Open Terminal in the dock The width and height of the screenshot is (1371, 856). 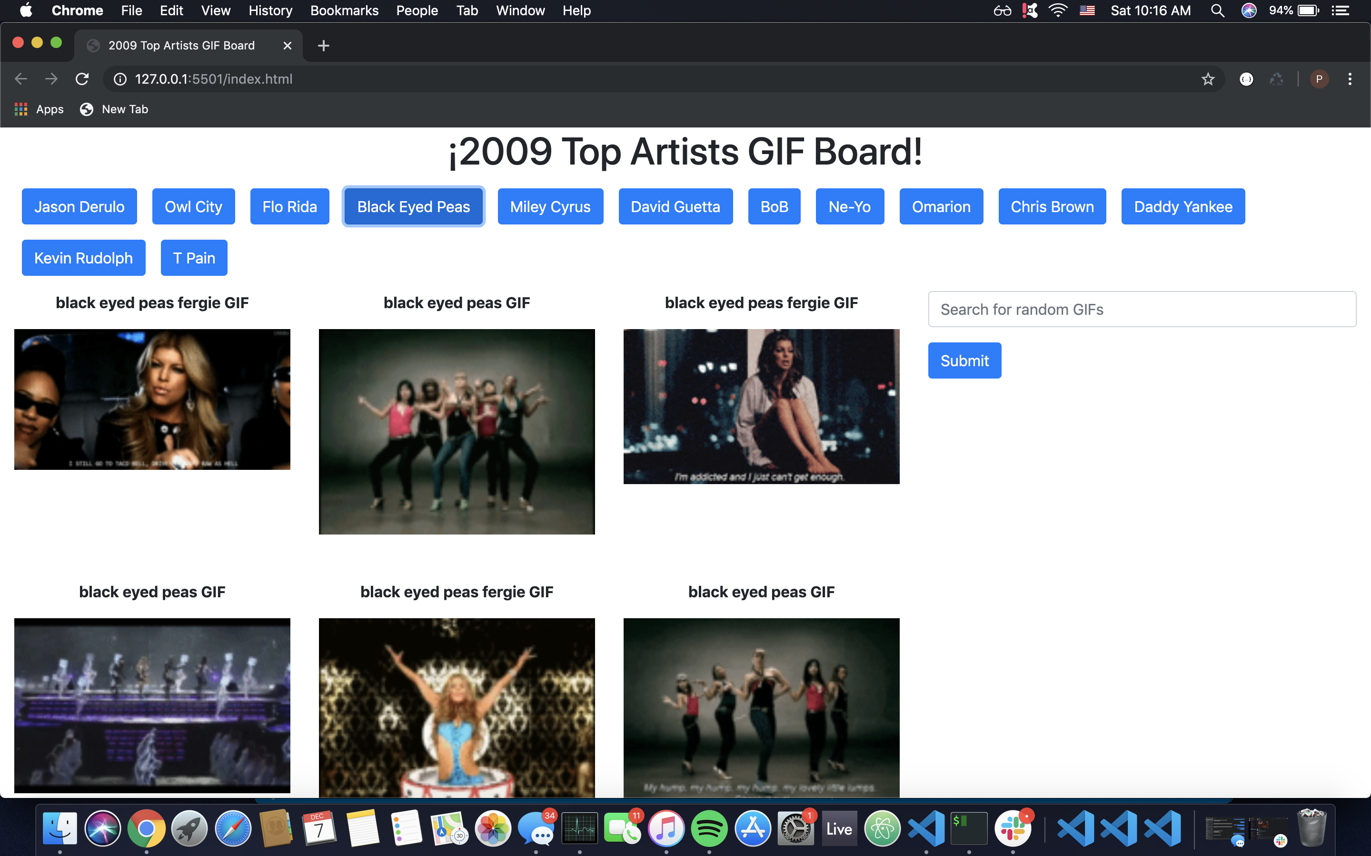pyautogui.click(x=969, y=829)
